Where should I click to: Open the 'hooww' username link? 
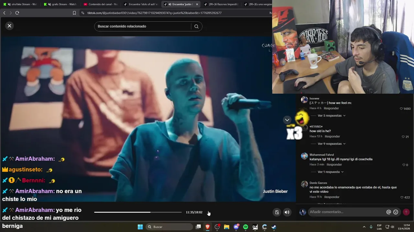click(314, 98)
